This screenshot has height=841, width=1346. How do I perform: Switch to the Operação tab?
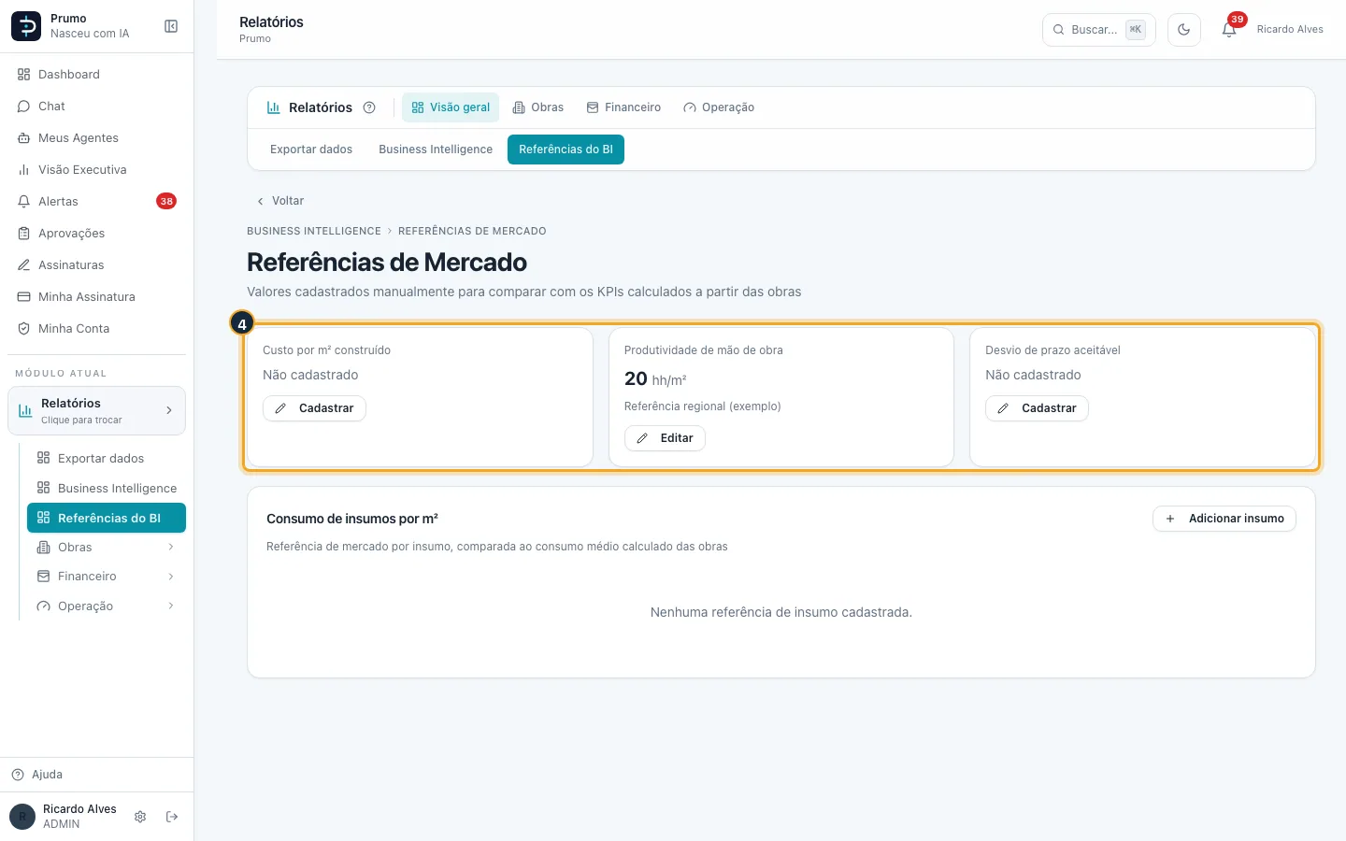coord(719,107)
